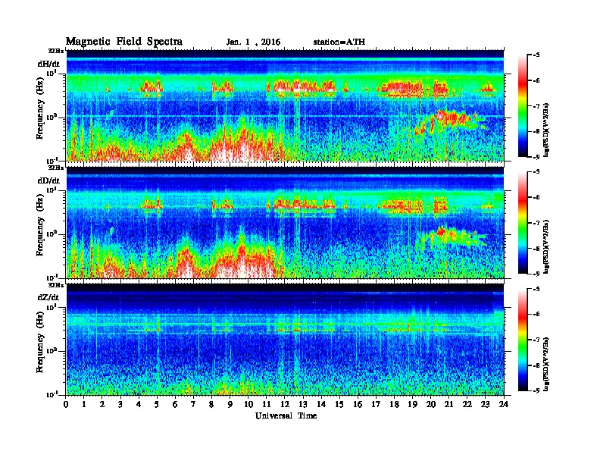Click hour 10 on the Universal Time axis
The width and height of the screenshot is (600, 464).
[248, 404]
